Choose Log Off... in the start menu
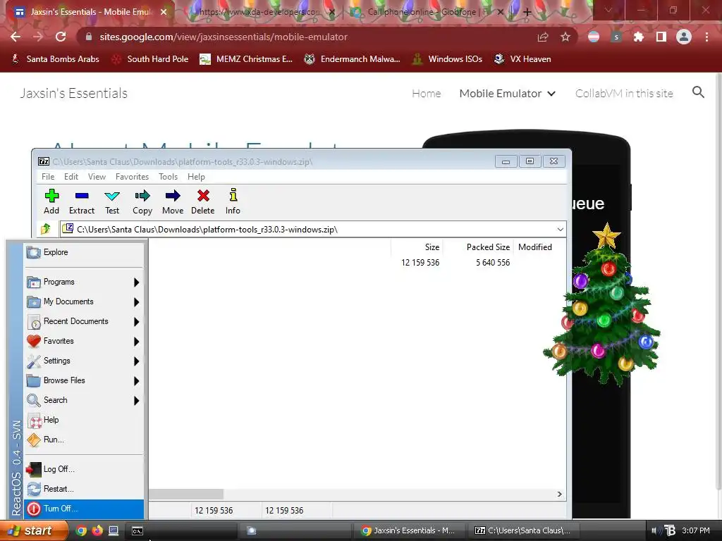Screen dimensions: 722x541 pyautogui.click(x=84, y=469)
